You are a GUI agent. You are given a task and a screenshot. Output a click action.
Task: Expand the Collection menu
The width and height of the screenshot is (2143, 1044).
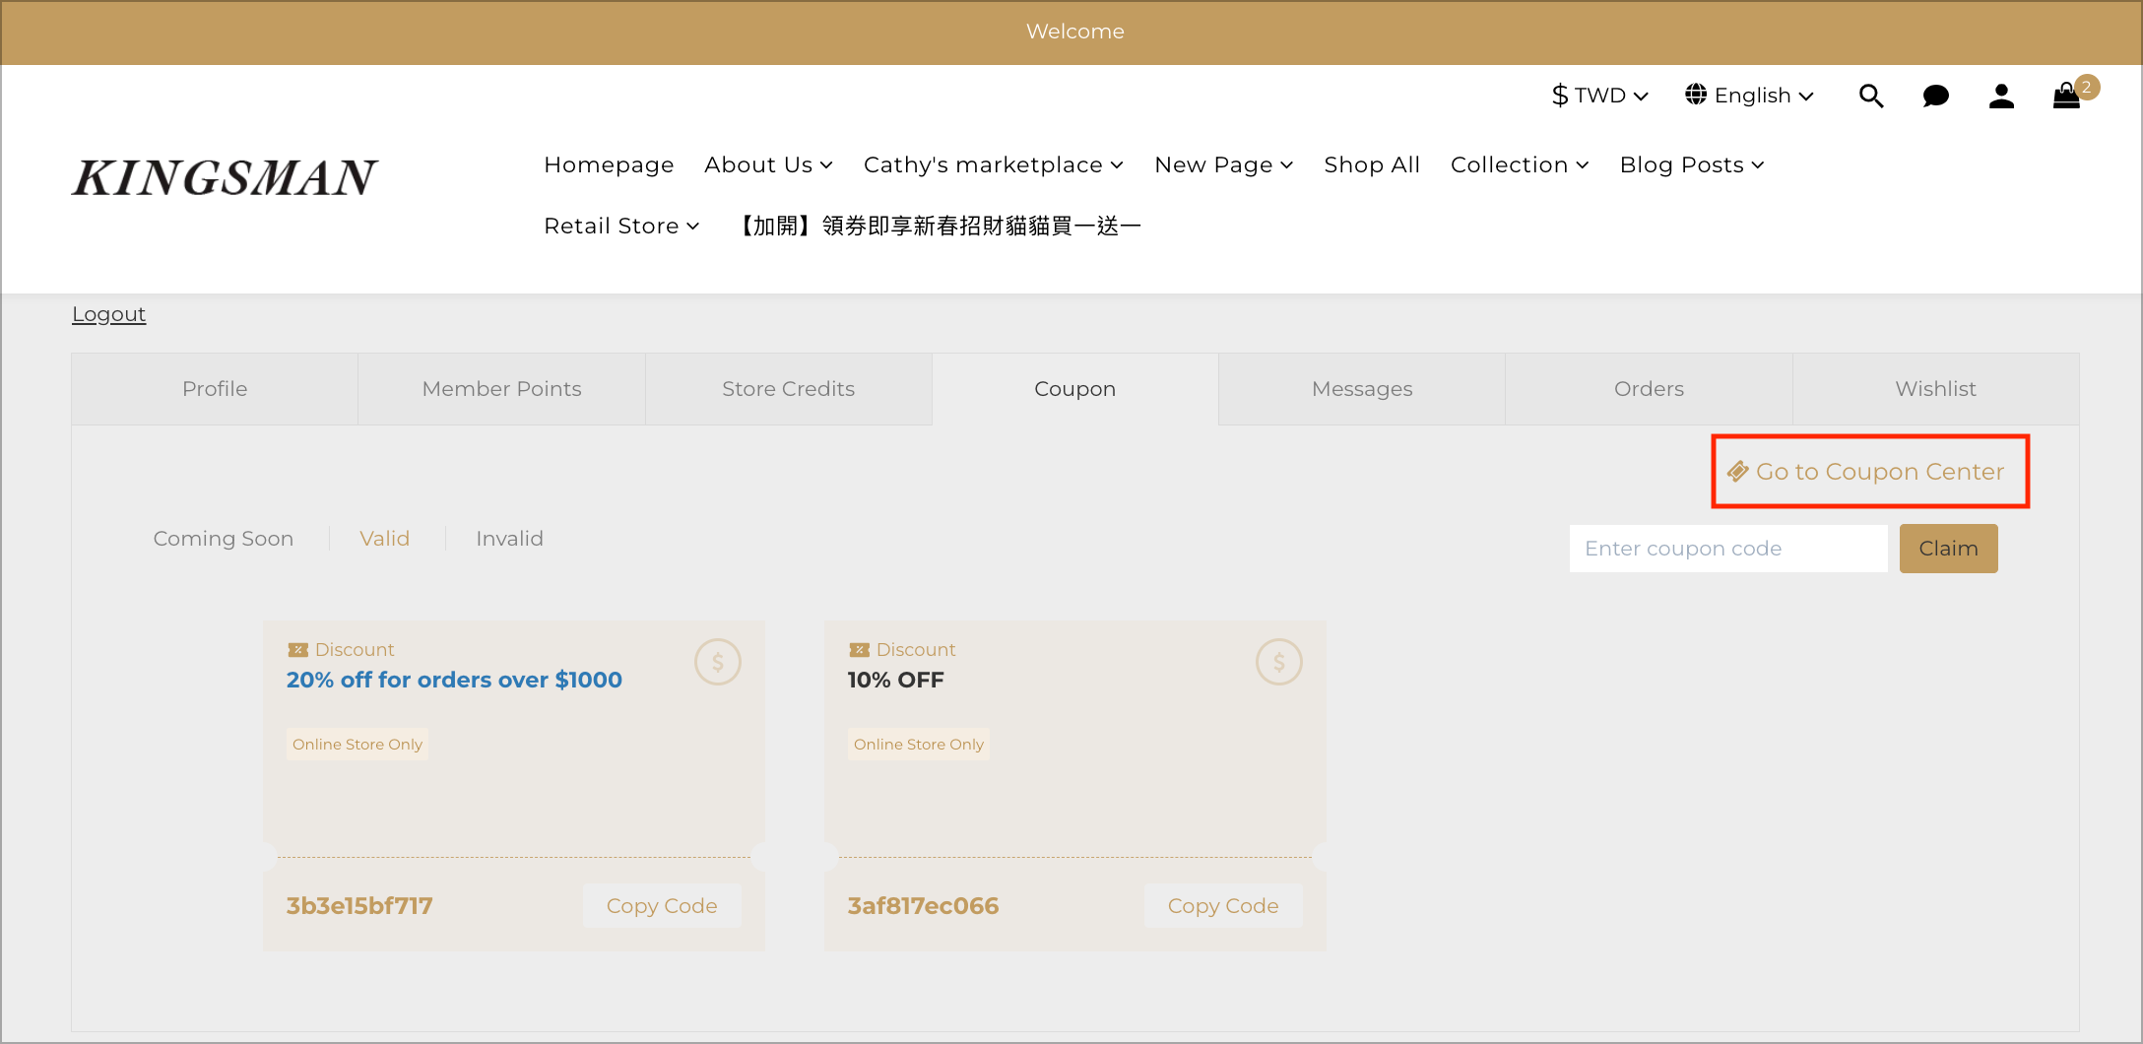coord(1520,164)
